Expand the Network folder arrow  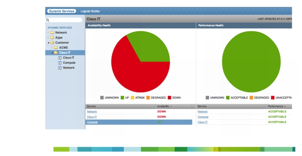(48, 33)
